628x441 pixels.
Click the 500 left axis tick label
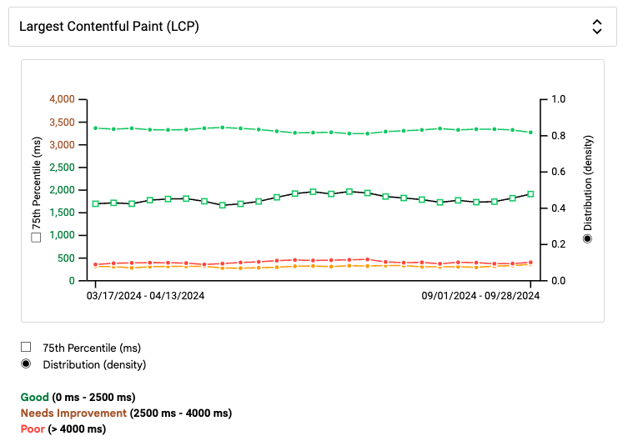coord(66,258)
